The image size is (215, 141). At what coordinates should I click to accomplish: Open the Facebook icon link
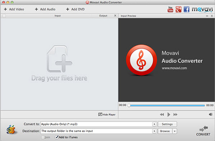click(x=187, y=10)
